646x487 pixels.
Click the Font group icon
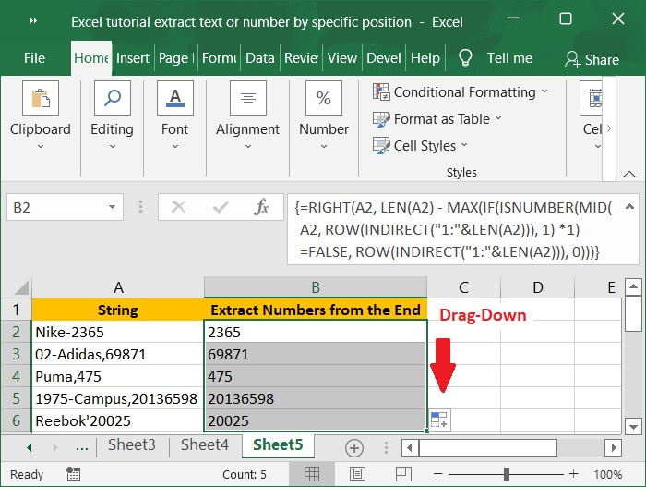tap(174, 100)
